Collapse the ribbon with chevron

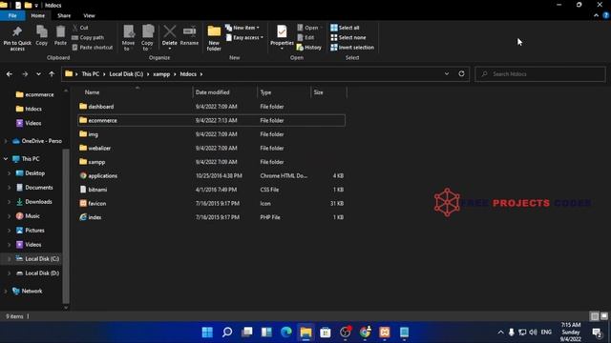click(596, 15)
